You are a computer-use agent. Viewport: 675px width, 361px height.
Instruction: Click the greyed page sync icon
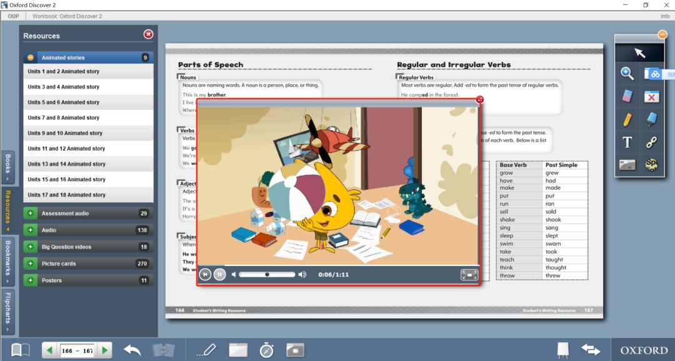pos(164,350)
